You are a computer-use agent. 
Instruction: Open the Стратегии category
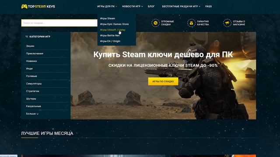coord(32,91)
